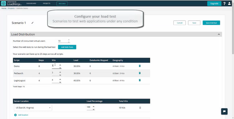Click the 10 VUs total value
The height and width of the screenshot is (119, 234).
122,108
